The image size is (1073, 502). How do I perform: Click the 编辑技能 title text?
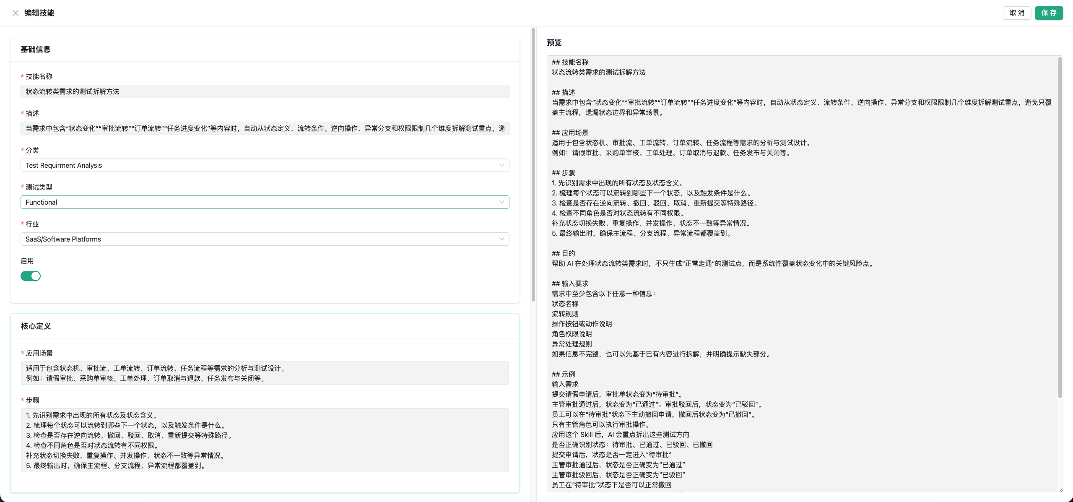point(39,13)
